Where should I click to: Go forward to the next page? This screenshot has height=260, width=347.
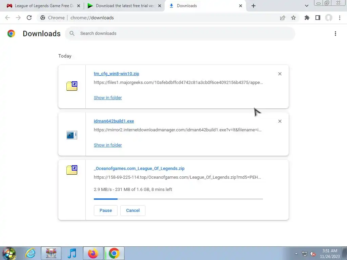18,18
